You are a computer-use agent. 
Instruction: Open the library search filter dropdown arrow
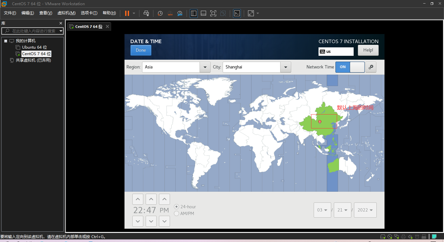[x=61, y=31]
